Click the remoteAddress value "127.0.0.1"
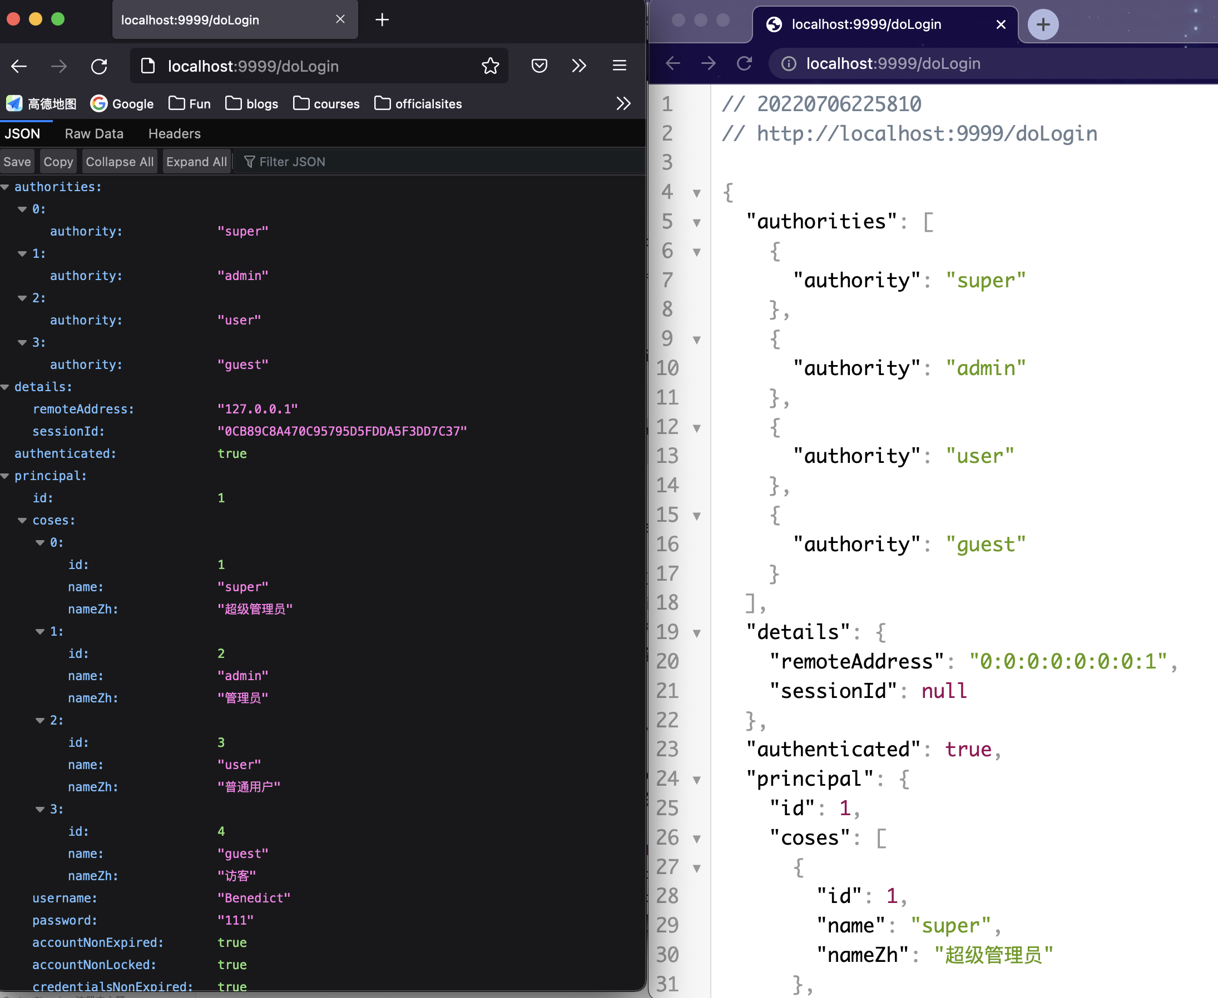The image size is (1218, 998). pos(258,410)
